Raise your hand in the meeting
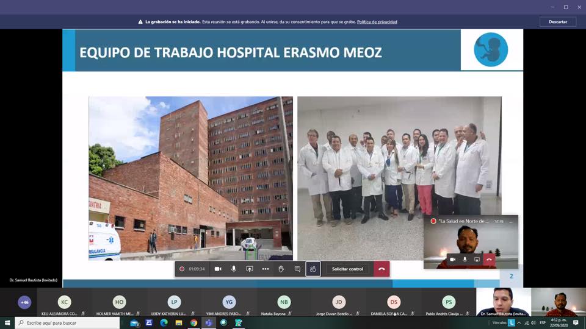 tap(281, 269)
